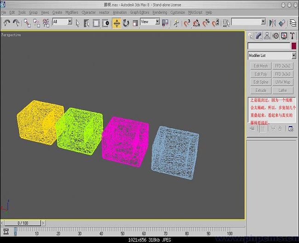Apply the Edit Spline modifier button
The image size is (299, 243).
(261, 82)
